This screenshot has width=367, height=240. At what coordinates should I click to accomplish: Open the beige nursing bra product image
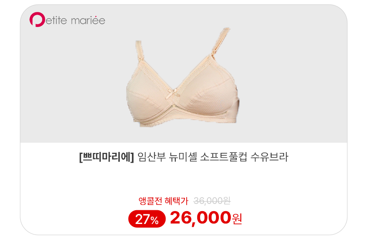(183, 77)
